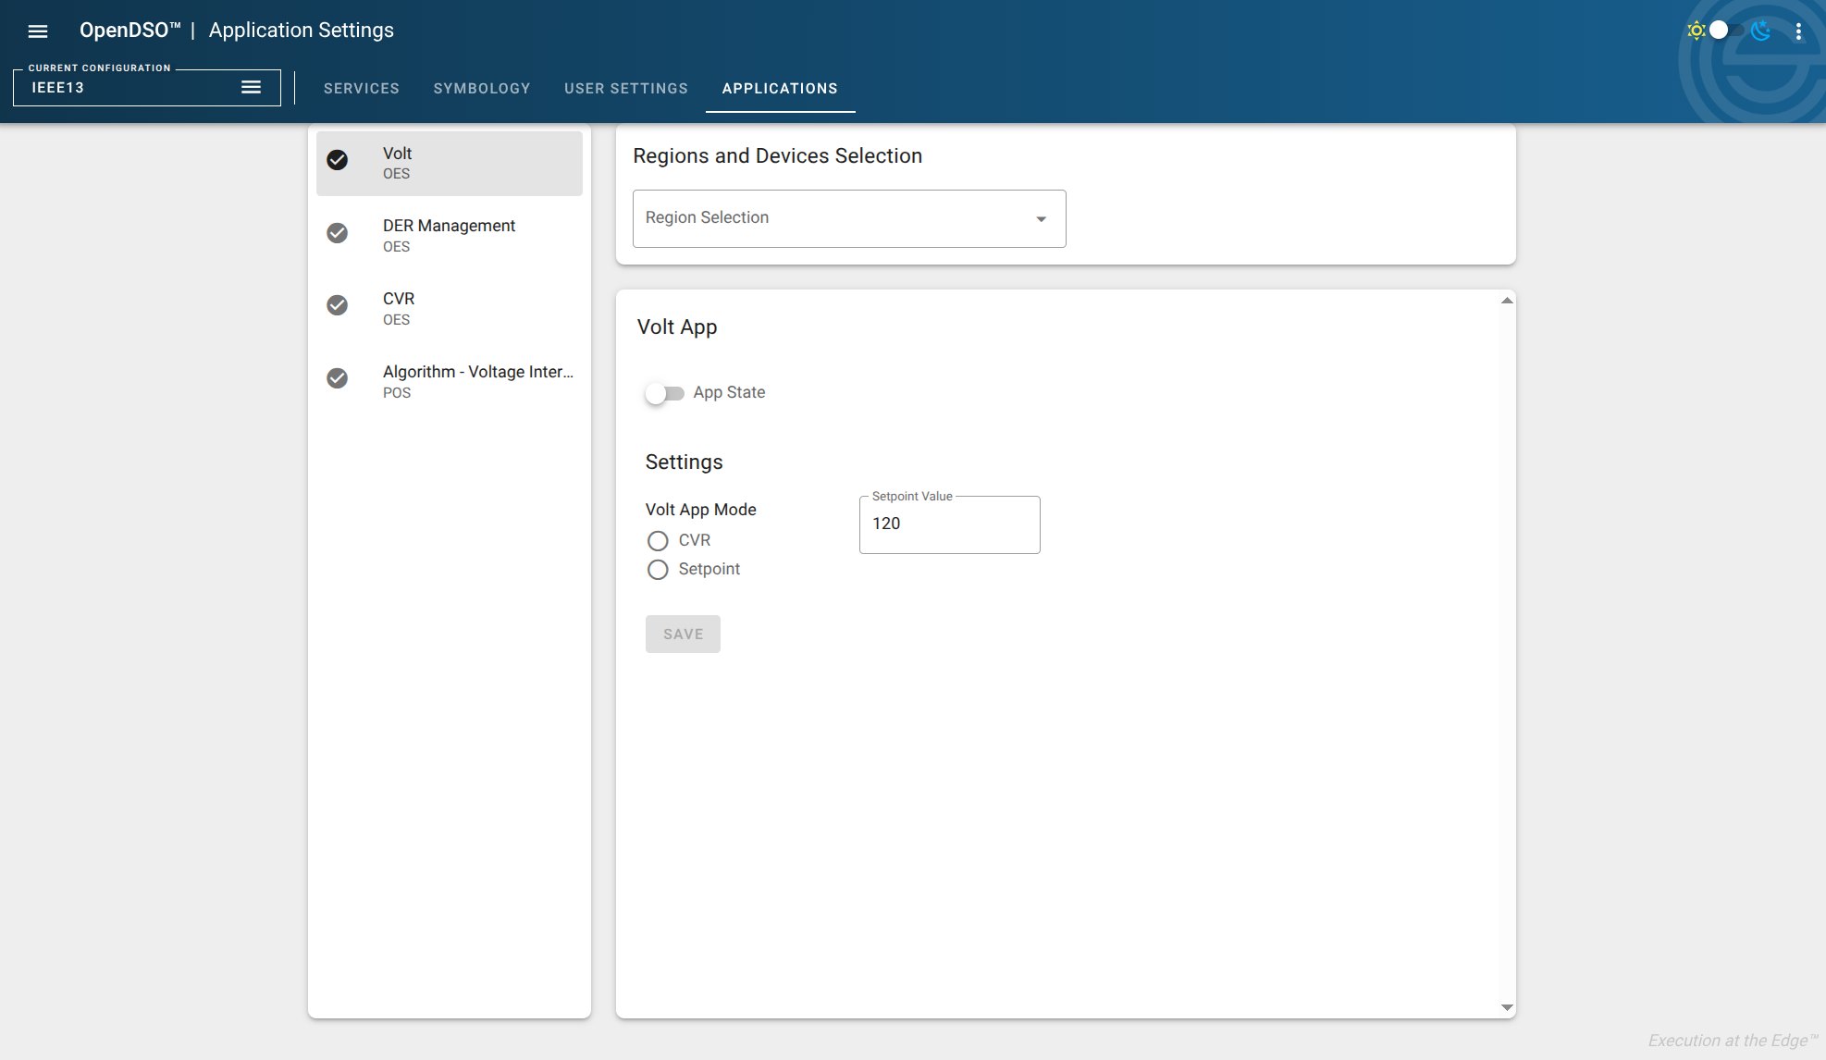Open the IEEE13 configuration list menu icon
The image size is (1826, 1060).
point(251,87)
